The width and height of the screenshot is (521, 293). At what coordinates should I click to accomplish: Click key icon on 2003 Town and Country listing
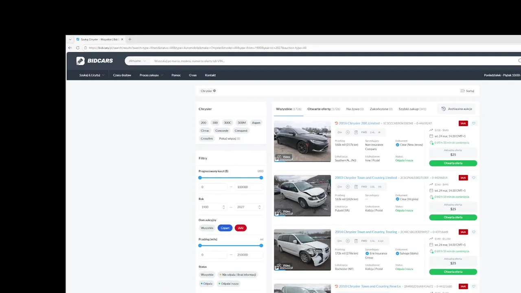click(x=340, y=187)
